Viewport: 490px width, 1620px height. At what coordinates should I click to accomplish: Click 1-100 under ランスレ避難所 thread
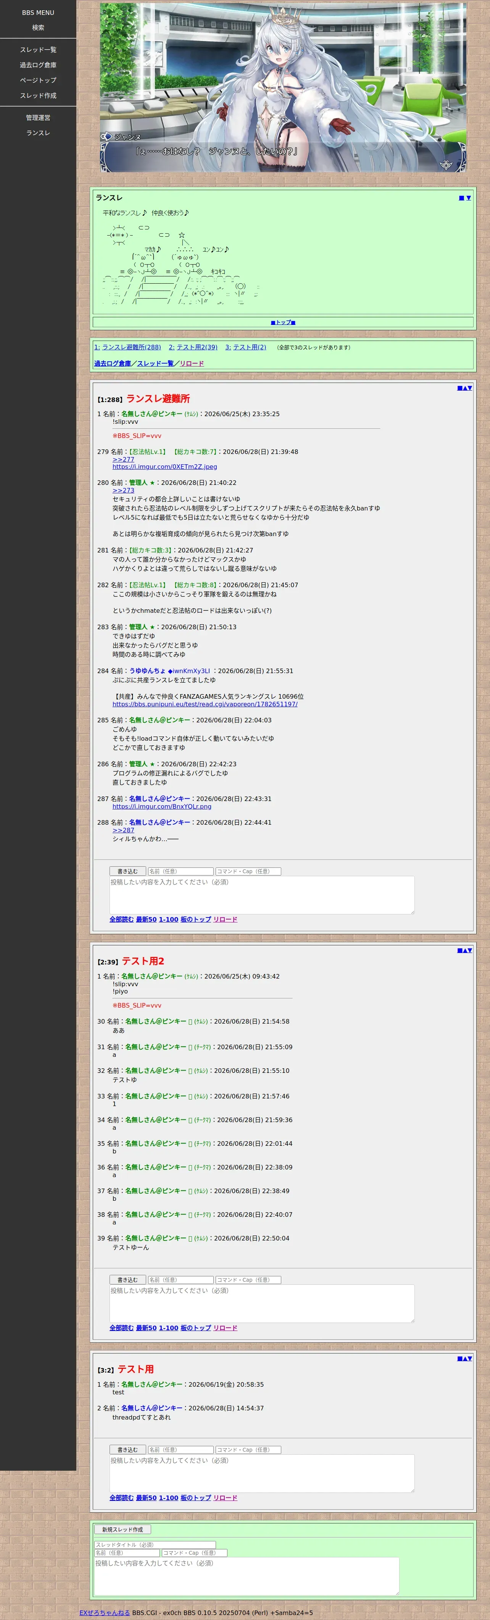point(168,919)
